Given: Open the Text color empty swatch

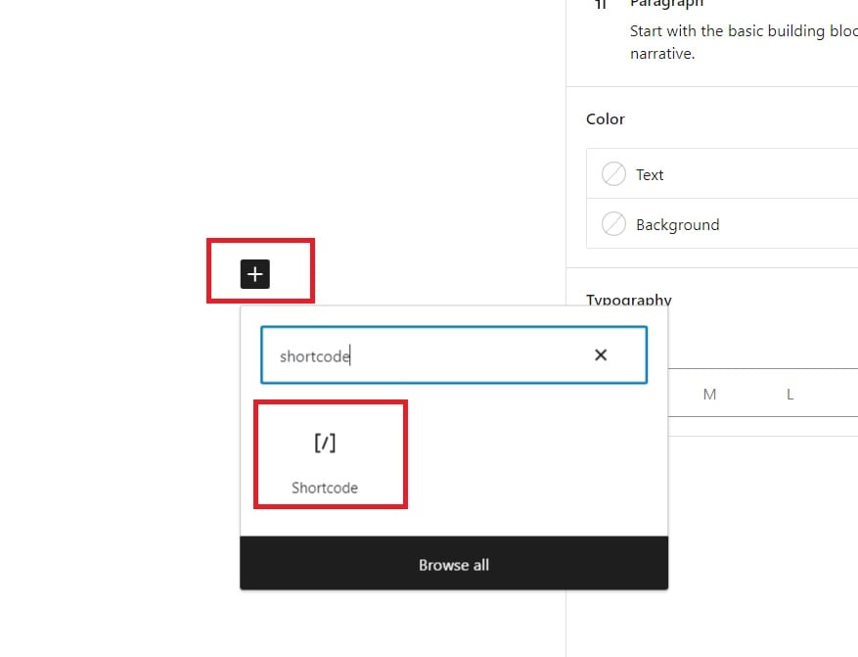Looking at the screenshot, I should 613,174.
